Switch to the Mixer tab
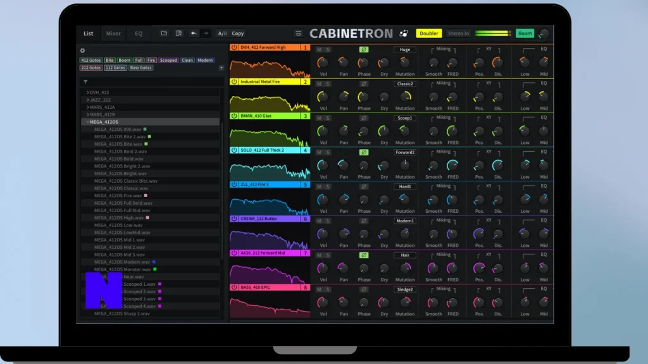 coord(113,33)
